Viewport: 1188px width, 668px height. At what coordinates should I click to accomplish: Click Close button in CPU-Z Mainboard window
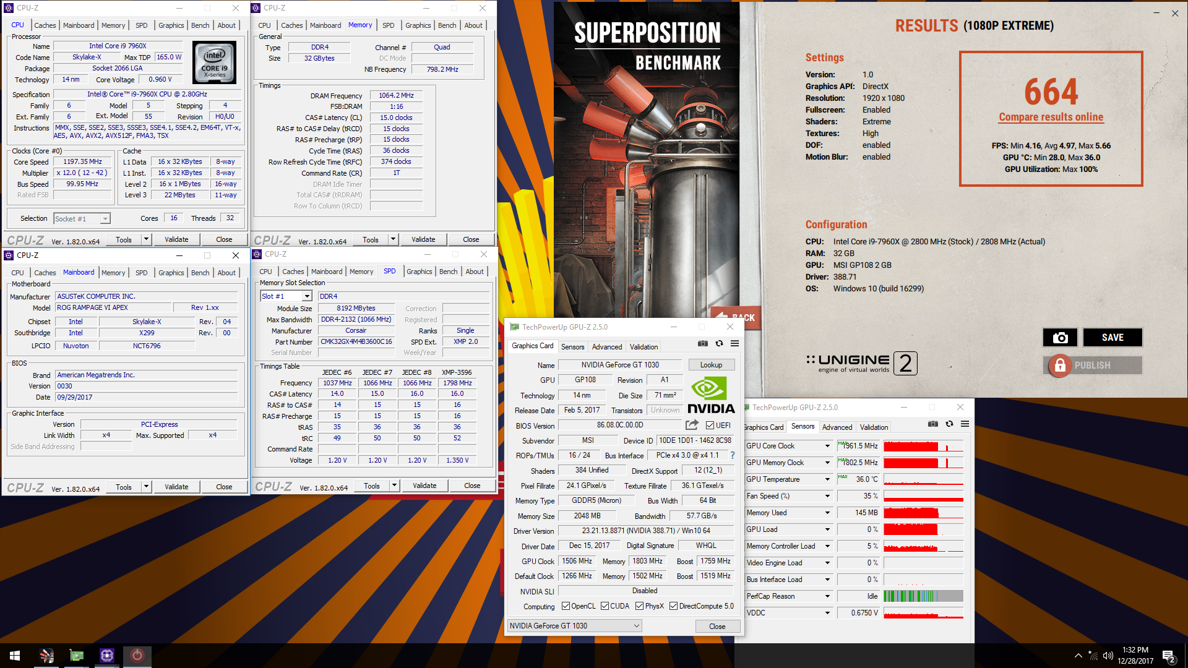pyautogui.click(x=224, y=487)
